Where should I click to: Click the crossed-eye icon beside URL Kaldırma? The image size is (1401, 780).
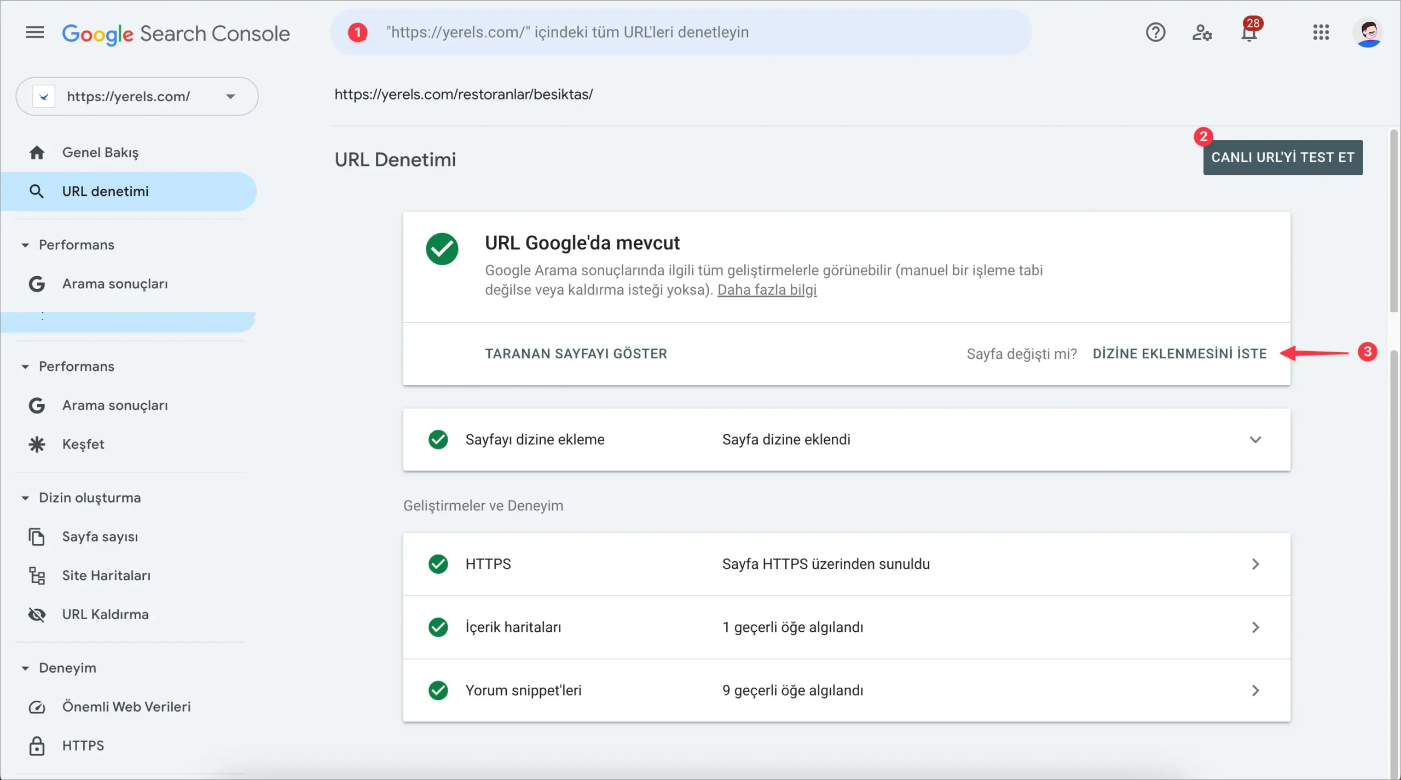point(37,614)
